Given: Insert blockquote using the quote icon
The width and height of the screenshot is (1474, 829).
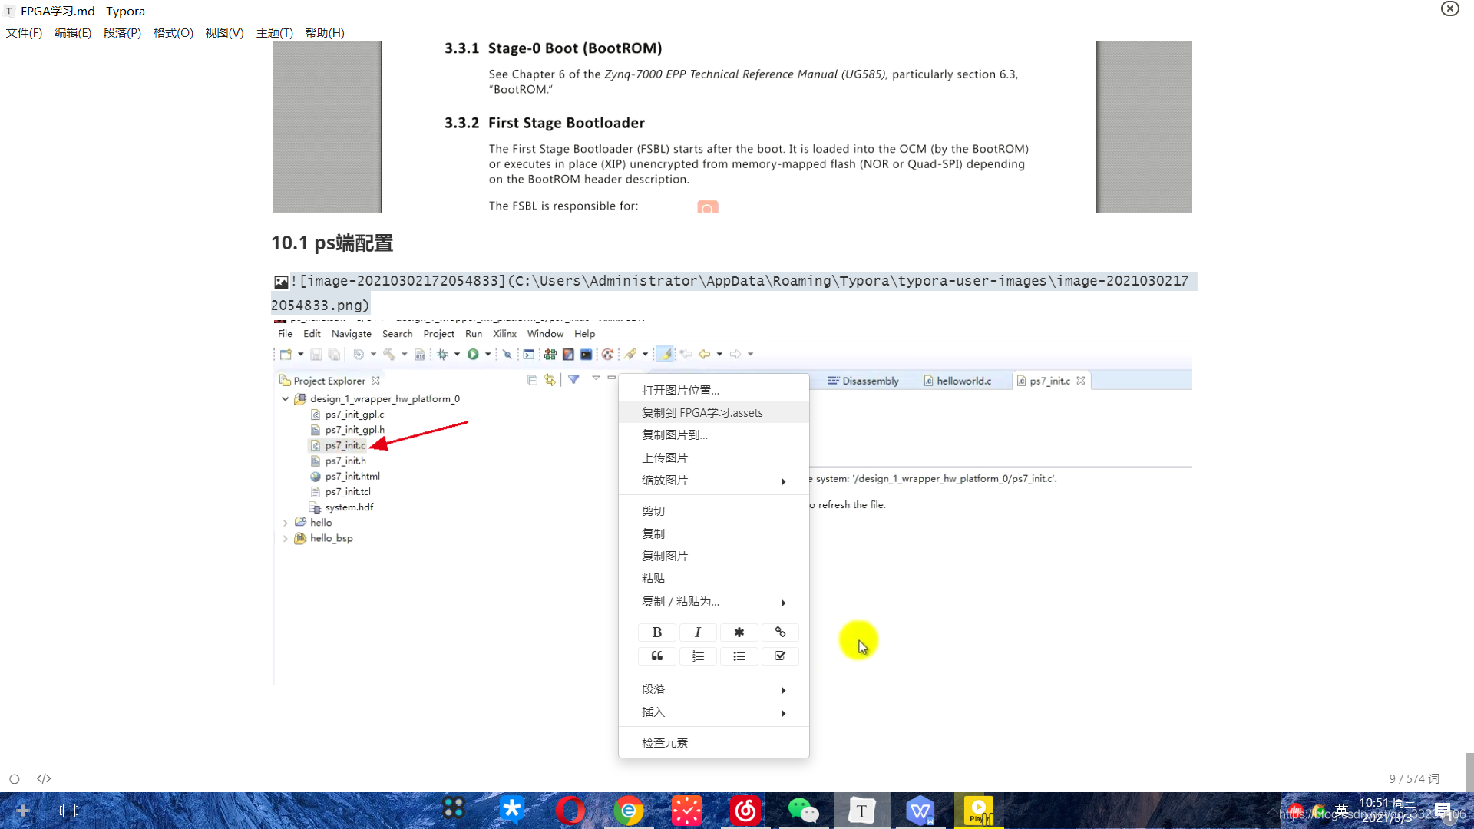Looking at the screenshot, I should [x=656, y=656].
